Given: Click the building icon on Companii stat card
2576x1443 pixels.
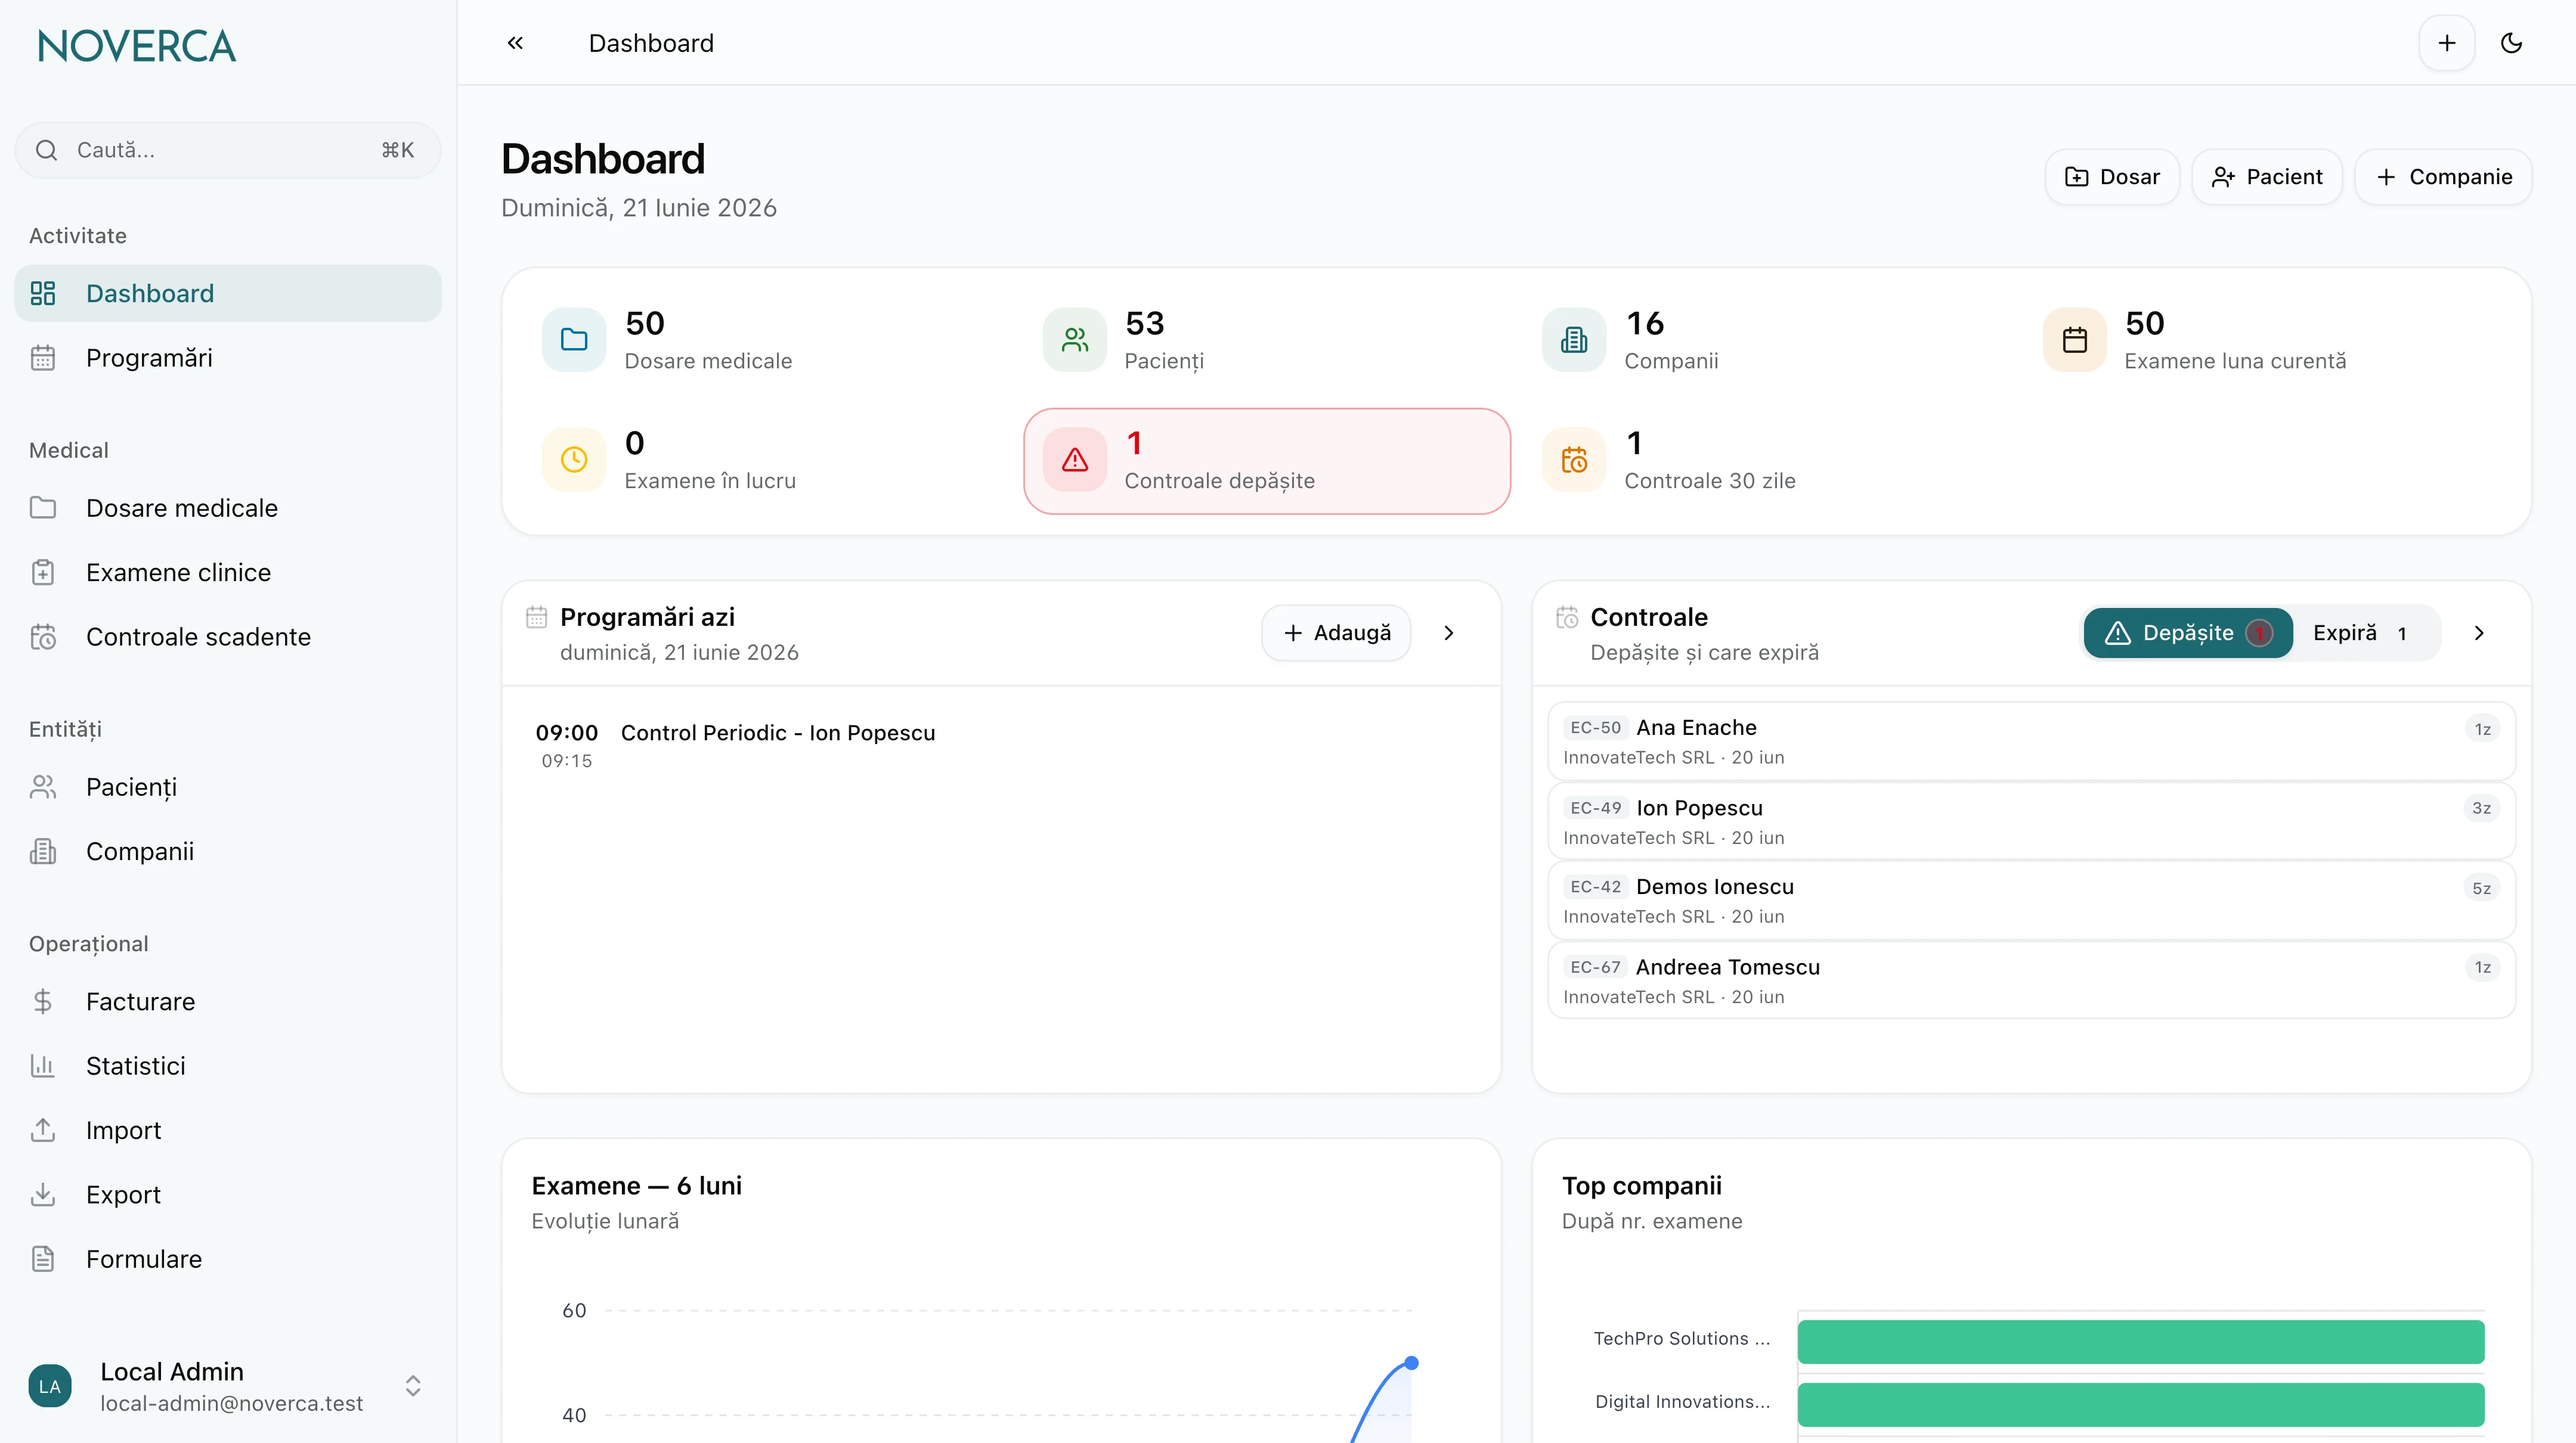Looking at the screenshot, I should pos(1574,340).
